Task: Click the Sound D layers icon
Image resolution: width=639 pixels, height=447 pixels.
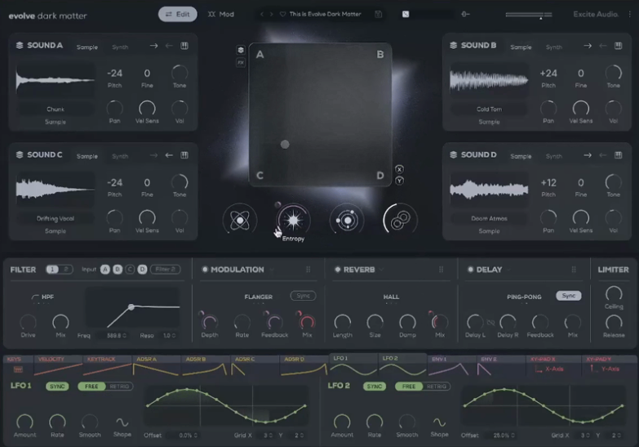Action: point(453,154)
